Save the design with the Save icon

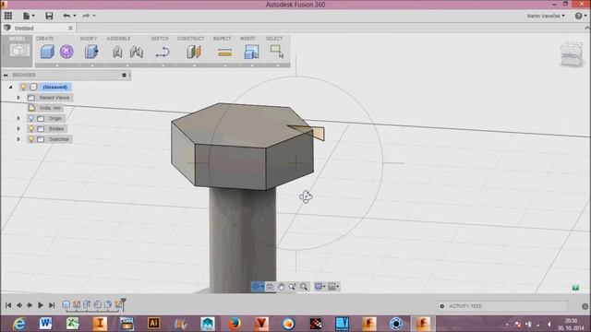coord(49,16)
